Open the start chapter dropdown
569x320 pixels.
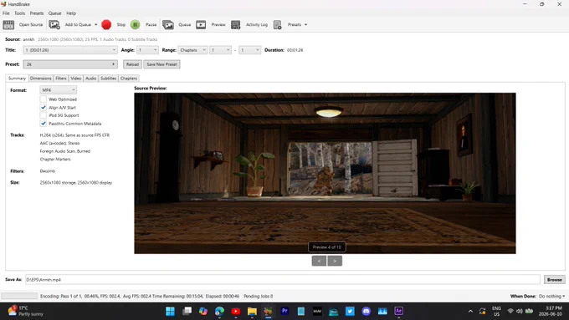[220, 50]
